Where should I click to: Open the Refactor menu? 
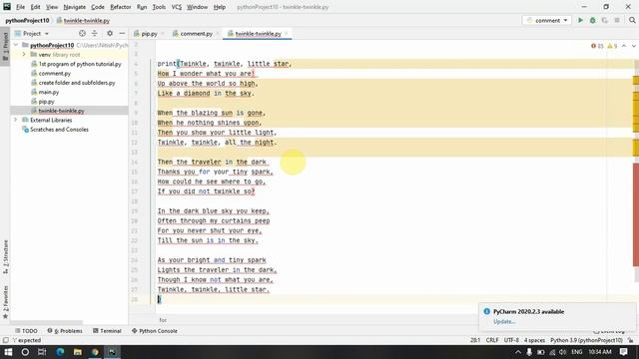(x=121, y=7)
